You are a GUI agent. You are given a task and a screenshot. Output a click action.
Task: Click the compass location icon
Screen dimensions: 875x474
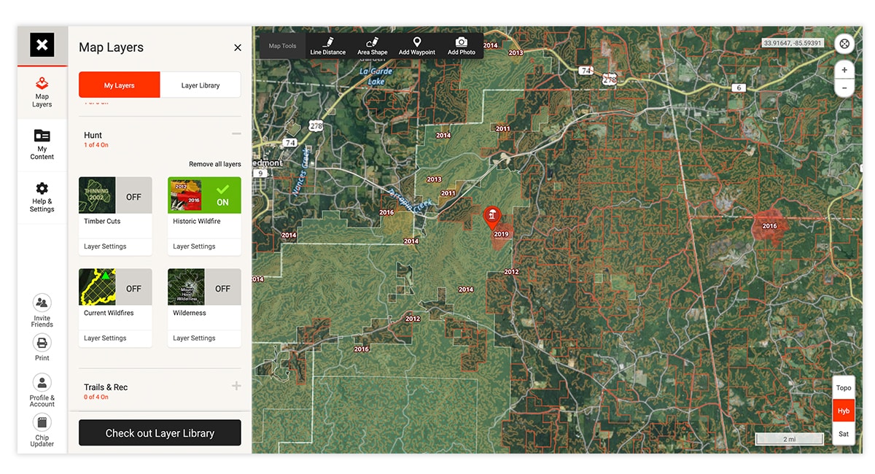click(x=844, y=44)
